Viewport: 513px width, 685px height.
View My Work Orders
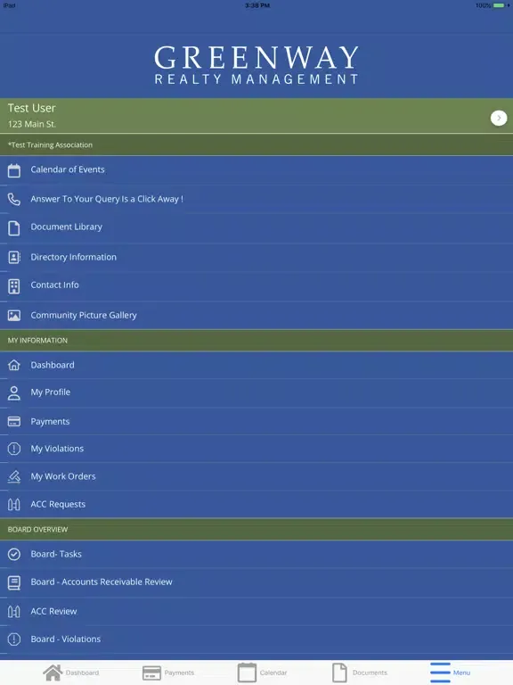coord(256,476)
